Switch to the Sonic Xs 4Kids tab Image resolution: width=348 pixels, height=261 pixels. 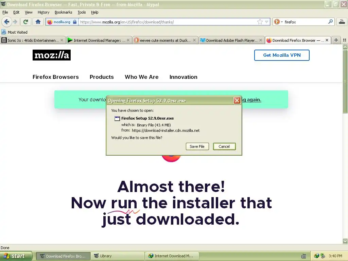[33, 40]
